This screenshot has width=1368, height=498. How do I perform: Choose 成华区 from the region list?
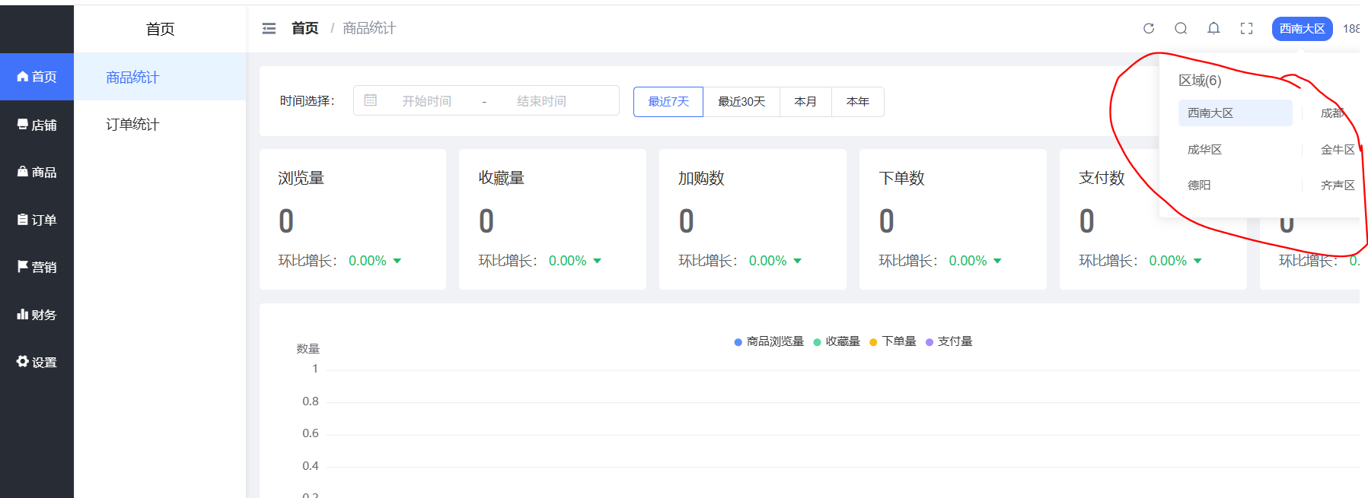pos(1204,150)
